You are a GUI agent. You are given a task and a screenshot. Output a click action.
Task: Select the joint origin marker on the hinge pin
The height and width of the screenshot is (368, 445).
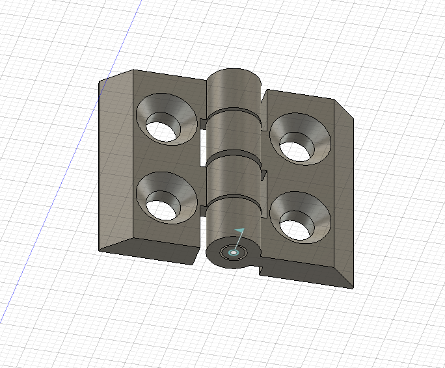click(x=234, y=252)
